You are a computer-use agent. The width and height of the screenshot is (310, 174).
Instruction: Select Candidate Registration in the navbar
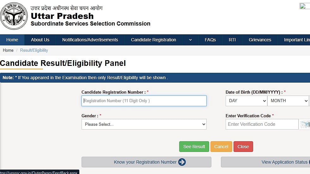[153, 40]
